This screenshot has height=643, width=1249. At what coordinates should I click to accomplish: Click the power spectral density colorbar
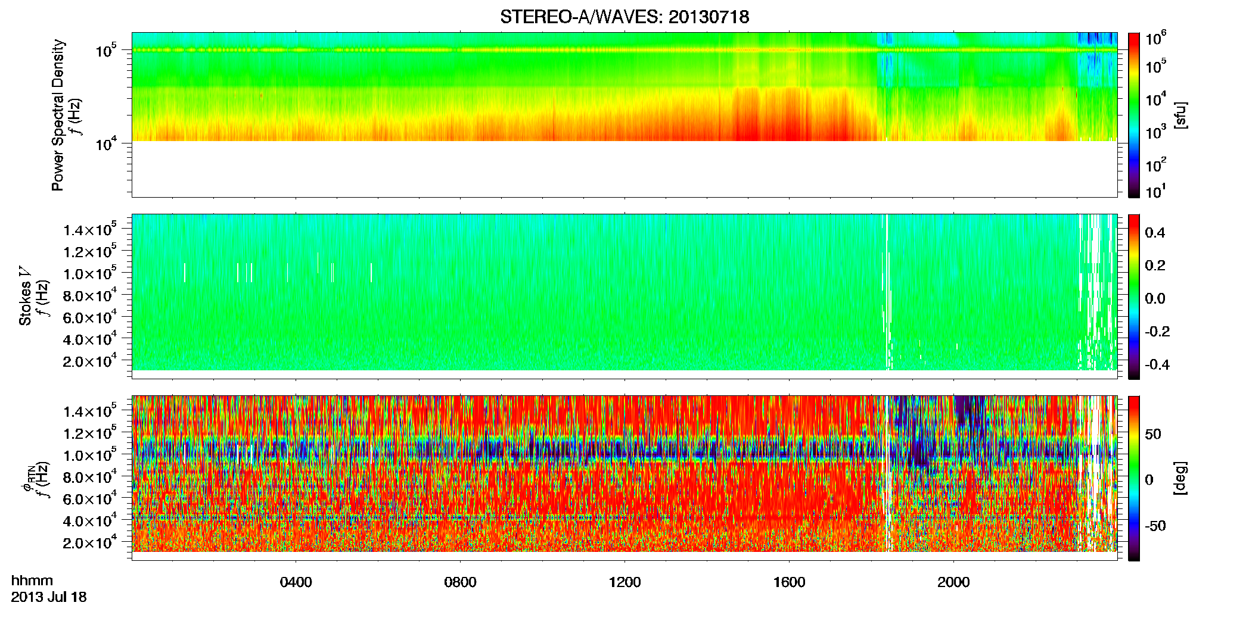[1134, 115]
